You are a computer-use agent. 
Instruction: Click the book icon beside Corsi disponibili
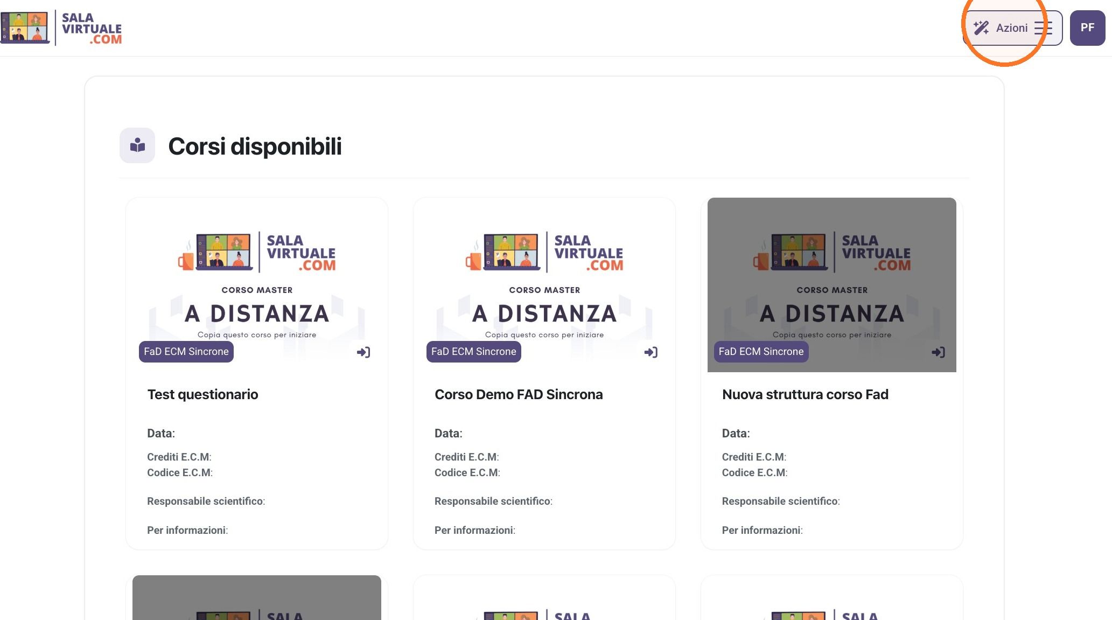(x=137, y=145)
